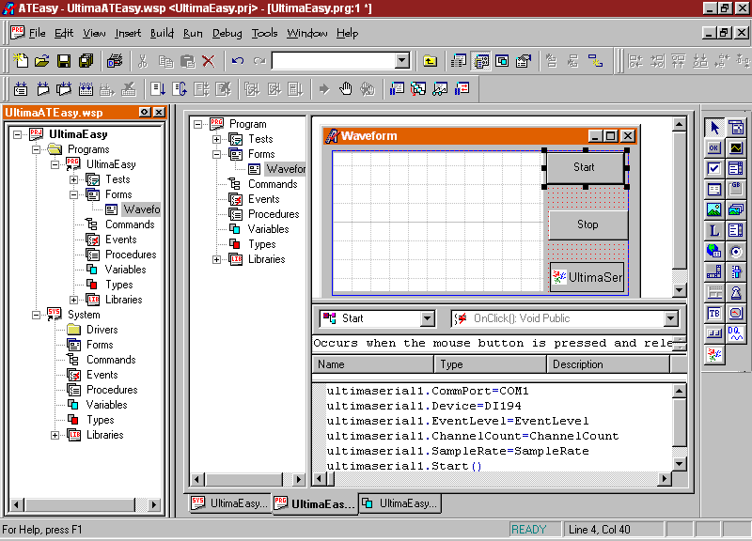Click the Description column header

pos(608,364)
